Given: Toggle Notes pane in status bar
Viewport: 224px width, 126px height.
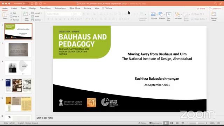Looking at the screenshot, I should pos(142,123).
